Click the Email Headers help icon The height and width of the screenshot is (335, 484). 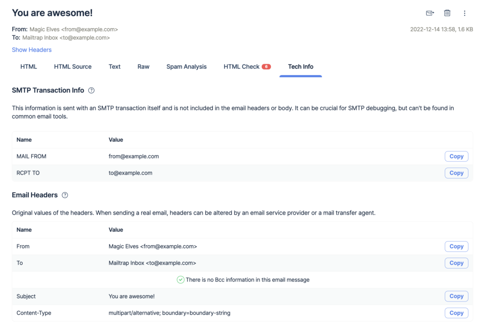[65, 195]
